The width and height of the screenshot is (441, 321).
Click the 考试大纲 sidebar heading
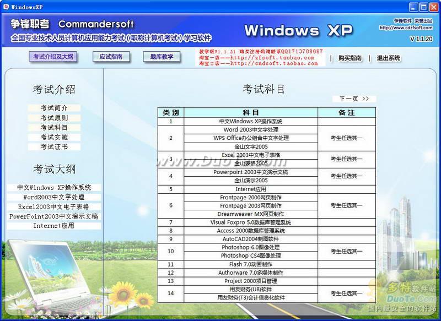pos(54,169)
